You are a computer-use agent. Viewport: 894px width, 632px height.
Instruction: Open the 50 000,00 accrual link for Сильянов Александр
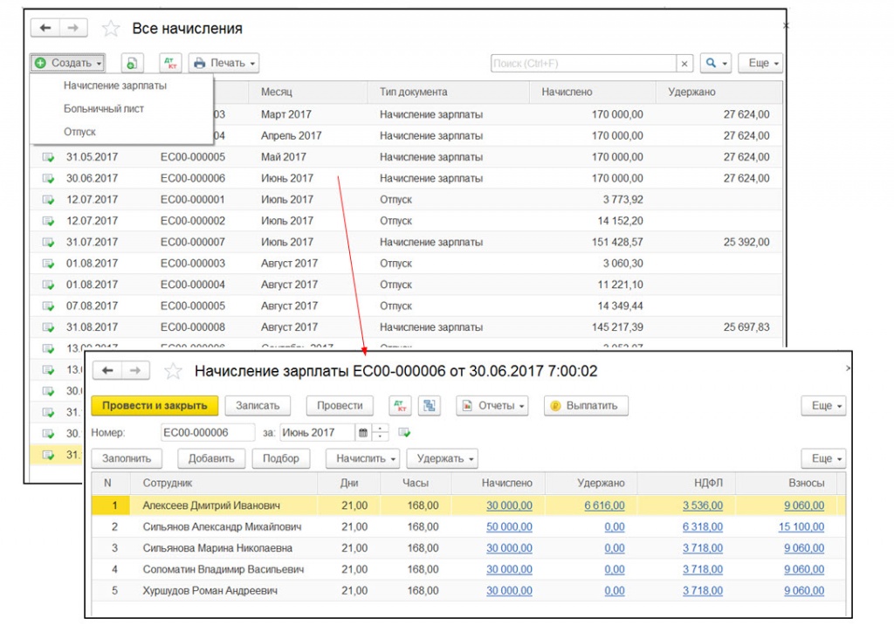509,527
